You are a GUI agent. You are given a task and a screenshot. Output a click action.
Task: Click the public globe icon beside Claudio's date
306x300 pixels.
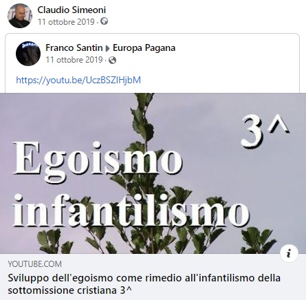104,21
